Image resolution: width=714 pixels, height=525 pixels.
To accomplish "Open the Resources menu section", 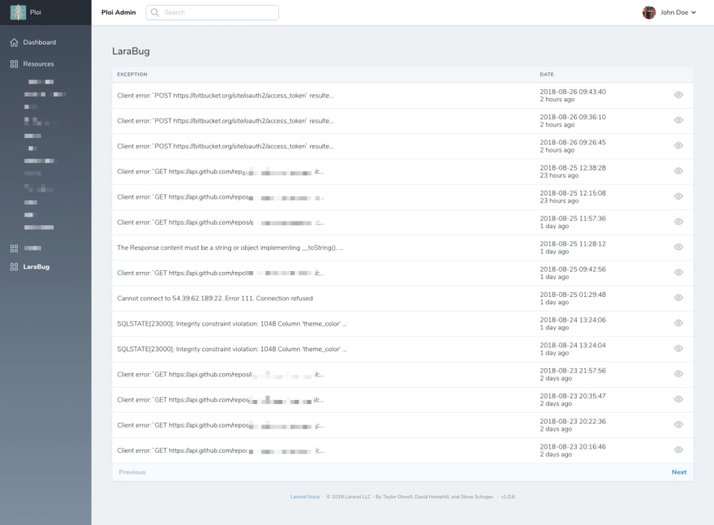I will click(x=38, y=64).
